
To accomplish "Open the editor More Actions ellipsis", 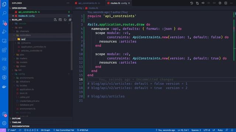I will tap(231, 3).
